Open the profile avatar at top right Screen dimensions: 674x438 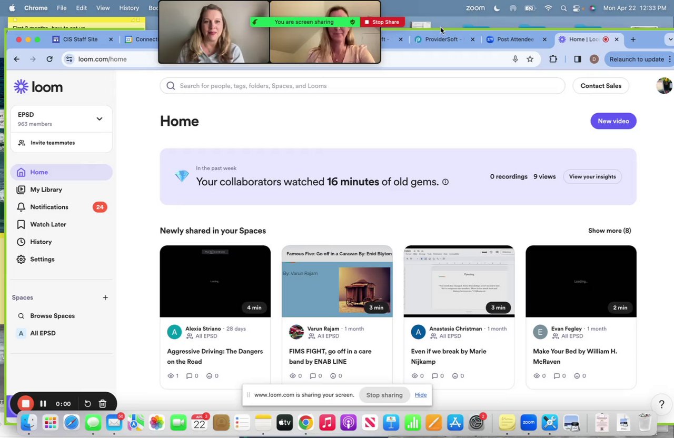(665, 86)
